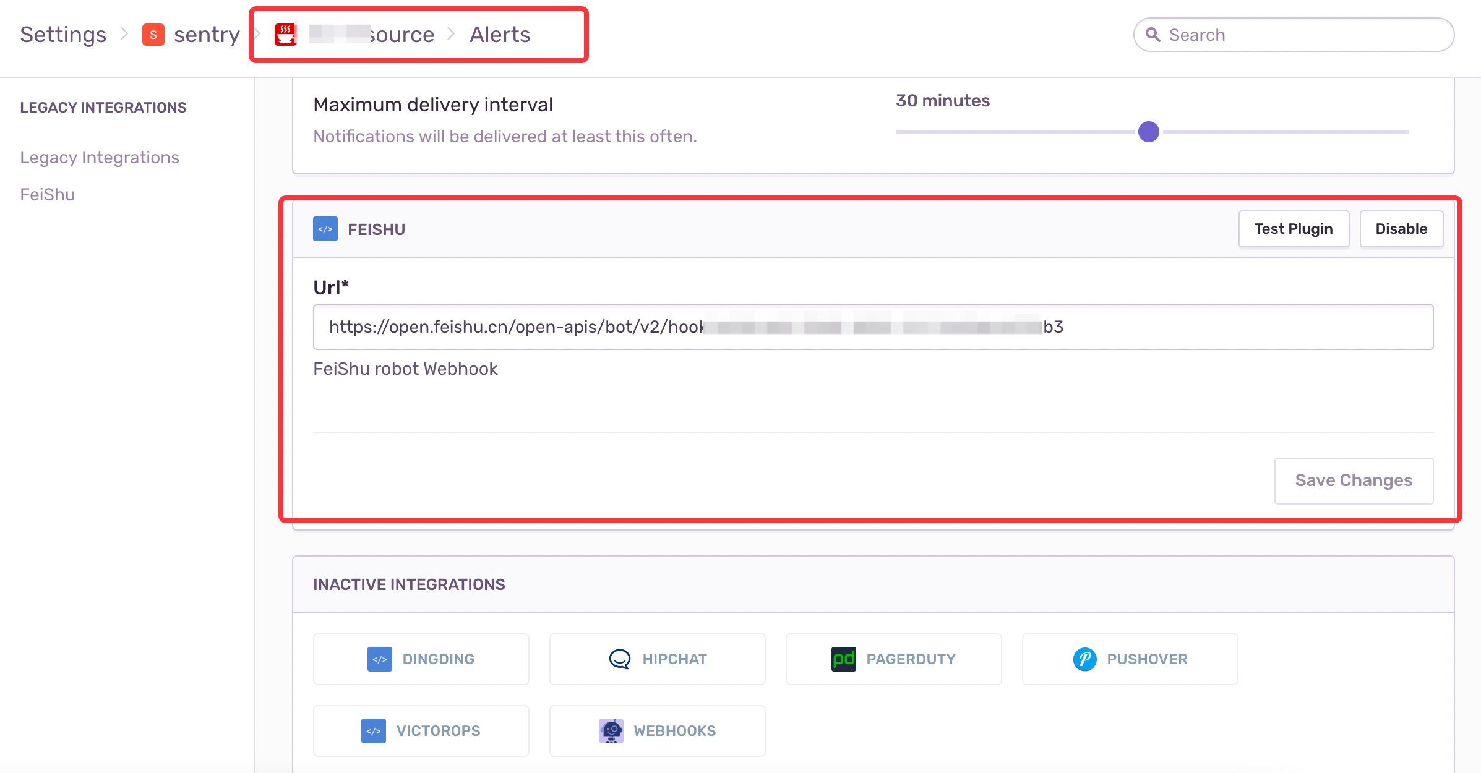Click the Webhooks robot icon
Screen dimensions: 1481x773
pos(611,731)
